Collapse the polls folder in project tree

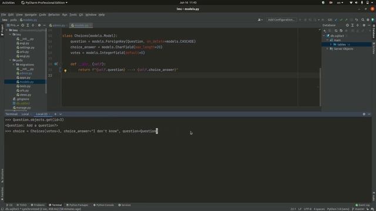point(11,60)
